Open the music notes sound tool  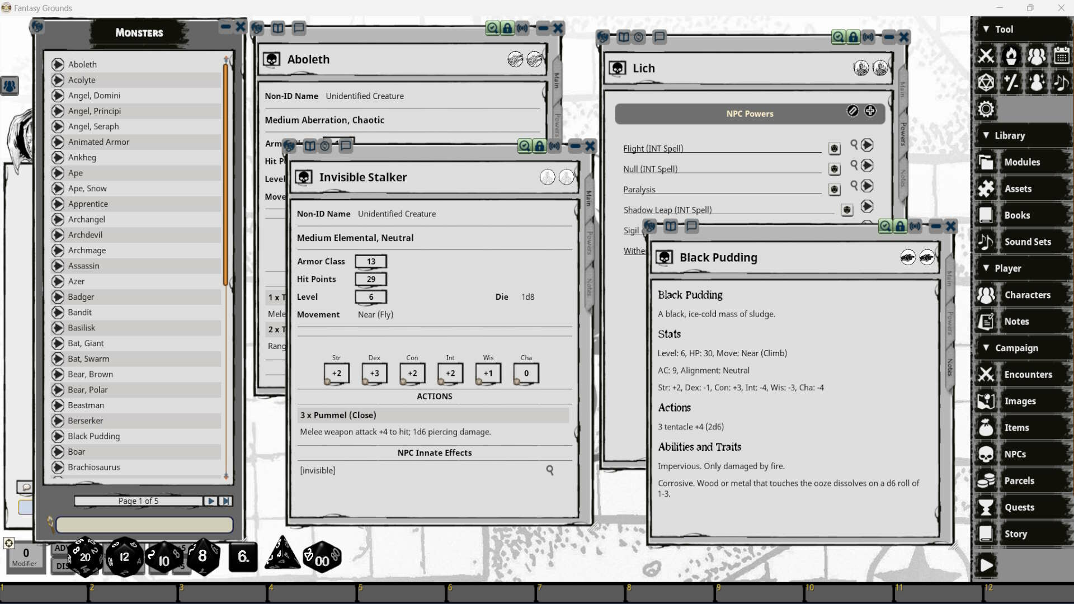click(1062, 82)
